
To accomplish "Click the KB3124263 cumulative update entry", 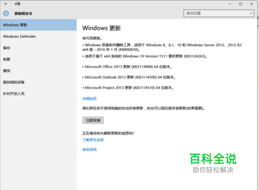I will click(x=145, y=56).
